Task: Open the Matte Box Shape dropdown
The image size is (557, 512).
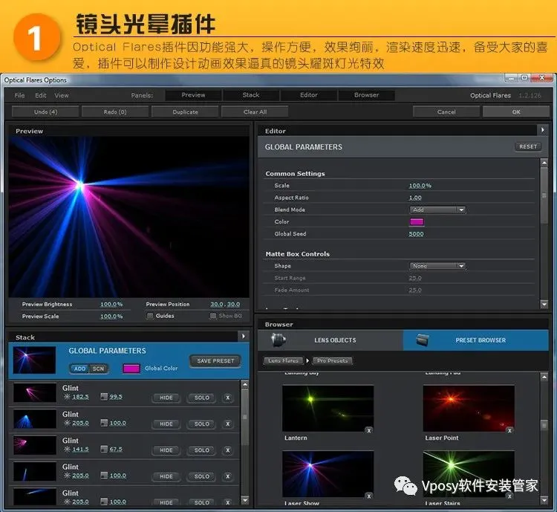Action: 437,266
